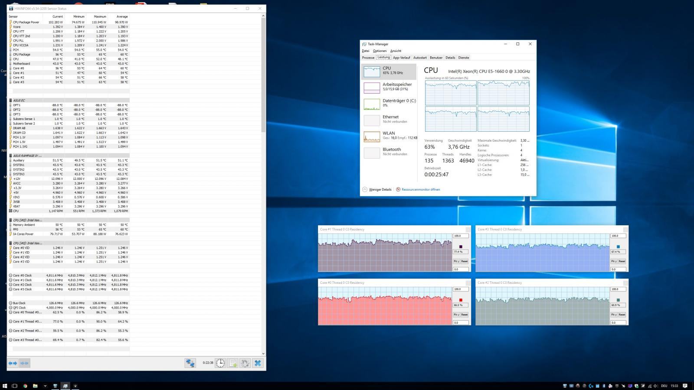Open the Ressourcenmonitor öffnen link
This screenshot has width=694, height=390.
tap(421, 189)
